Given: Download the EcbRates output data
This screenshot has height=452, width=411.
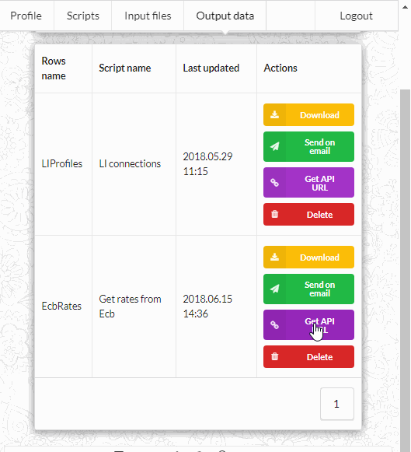Looking at the screenshot, I should [308, 258].
